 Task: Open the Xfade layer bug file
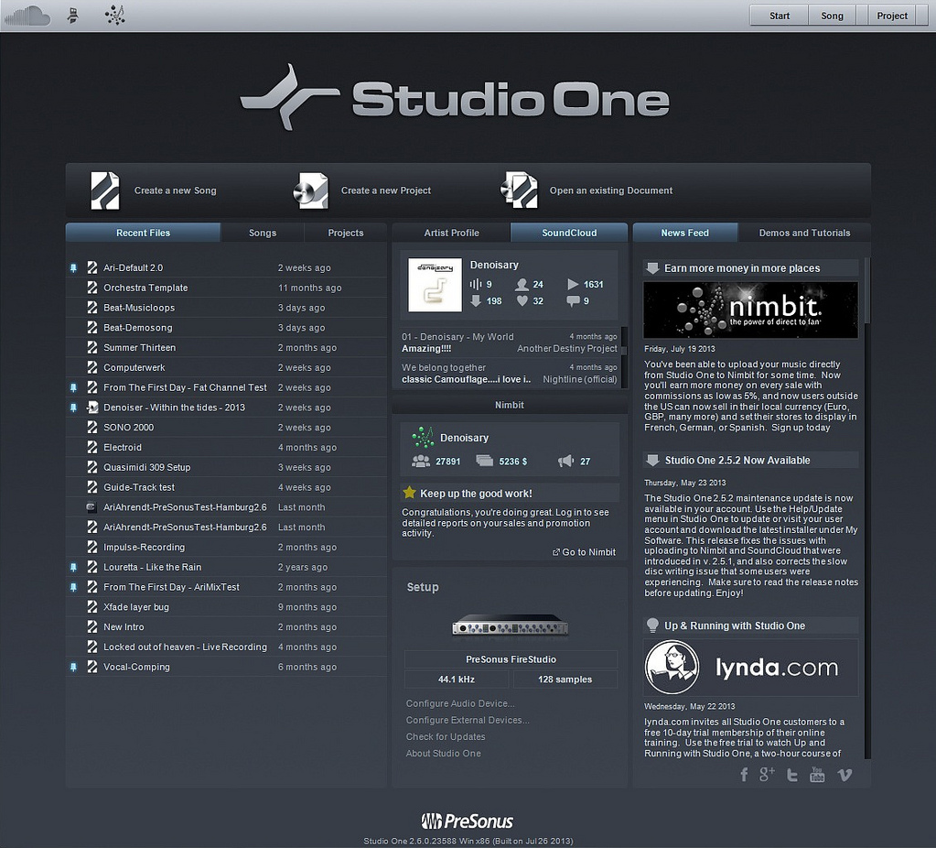click(226, 607)
